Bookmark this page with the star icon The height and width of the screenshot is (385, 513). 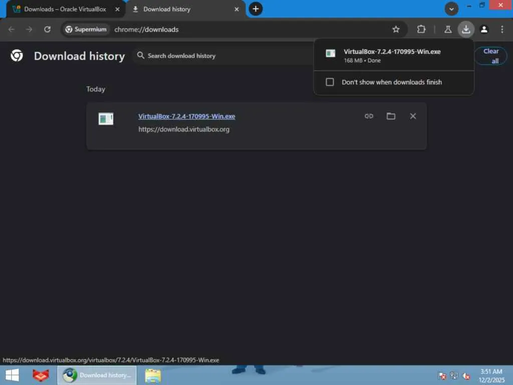point(396,30)
